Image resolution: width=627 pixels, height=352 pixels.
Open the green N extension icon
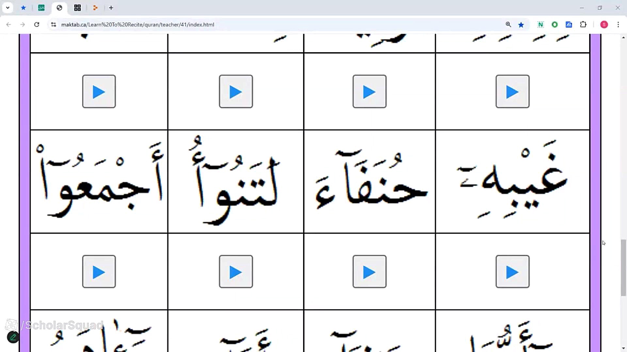[x=540, y=24]
